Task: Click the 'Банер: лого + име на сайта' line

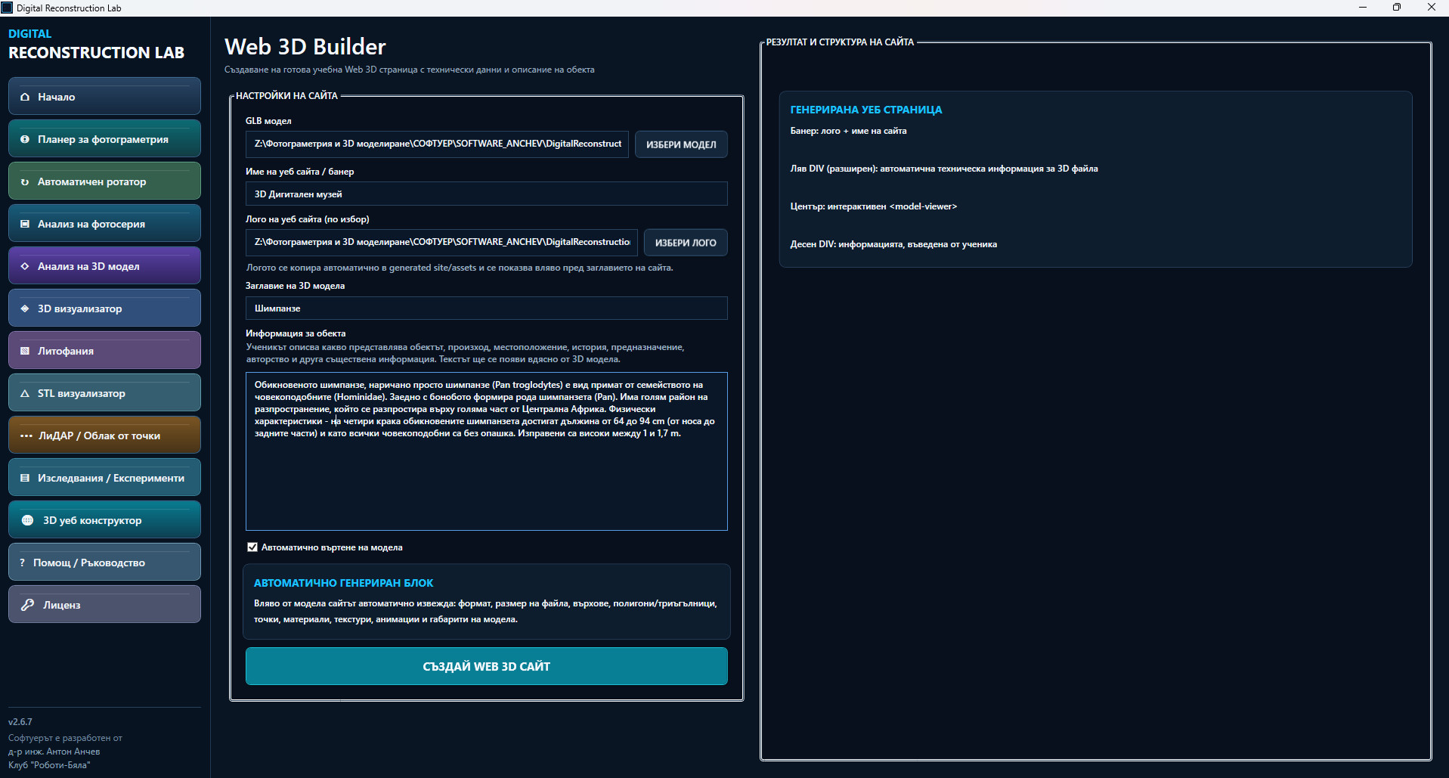Action: tap(848, 131)
